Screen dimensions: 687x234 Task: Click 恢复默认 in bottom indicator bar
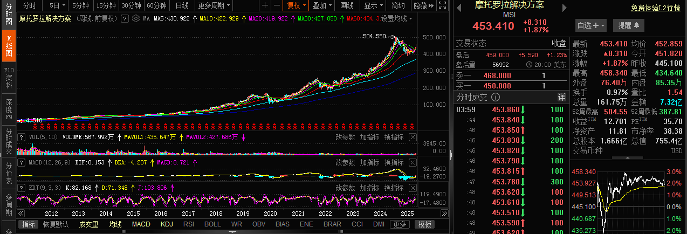point(56,224)
